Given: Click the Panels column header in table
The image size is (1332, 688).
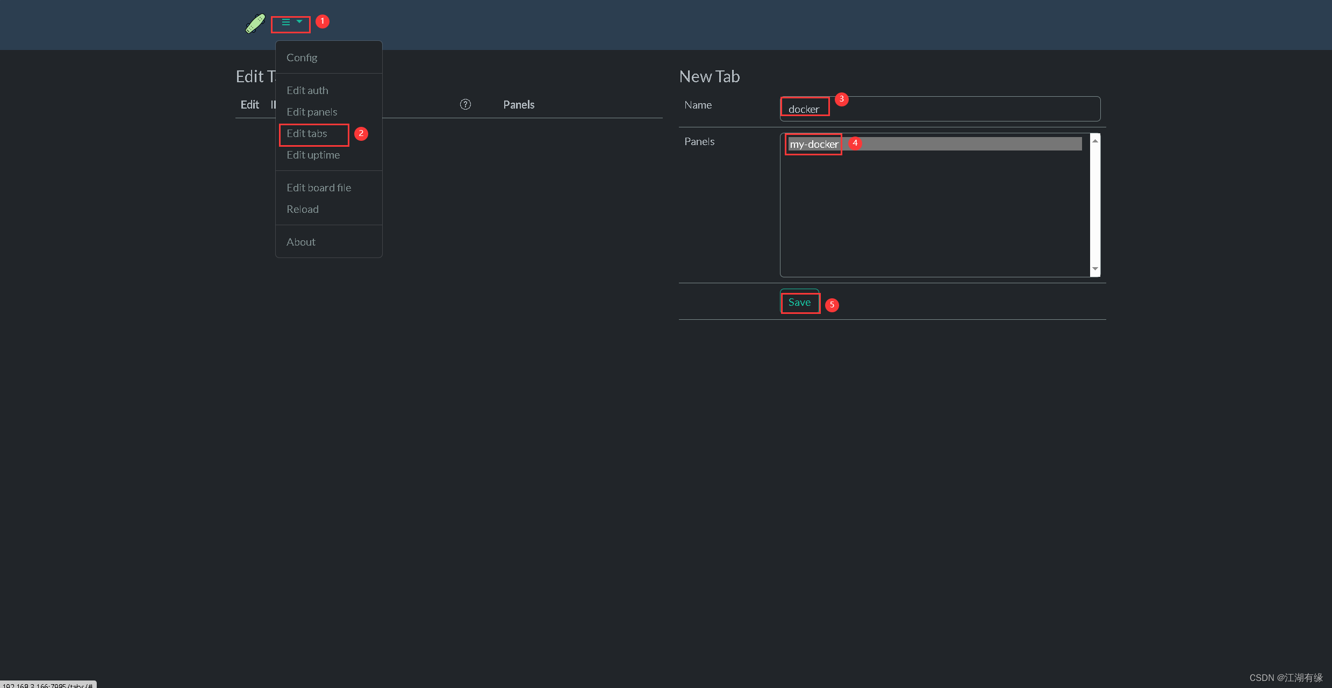Looking at the screenshot, I should tap(518, 104).
